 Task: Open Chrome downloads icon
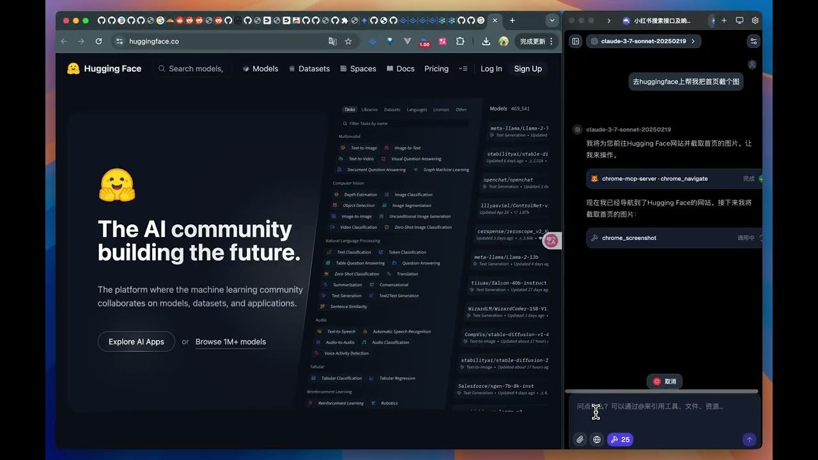(x=486, y=41)
